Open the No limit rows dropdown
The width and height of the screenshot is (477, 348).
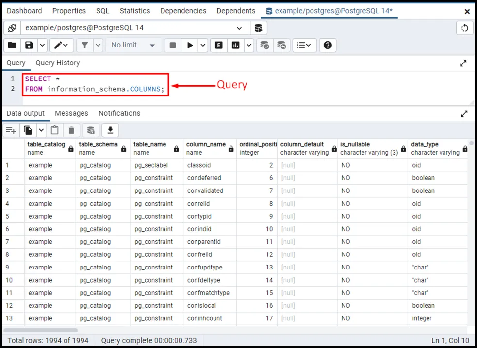[133, 45]
